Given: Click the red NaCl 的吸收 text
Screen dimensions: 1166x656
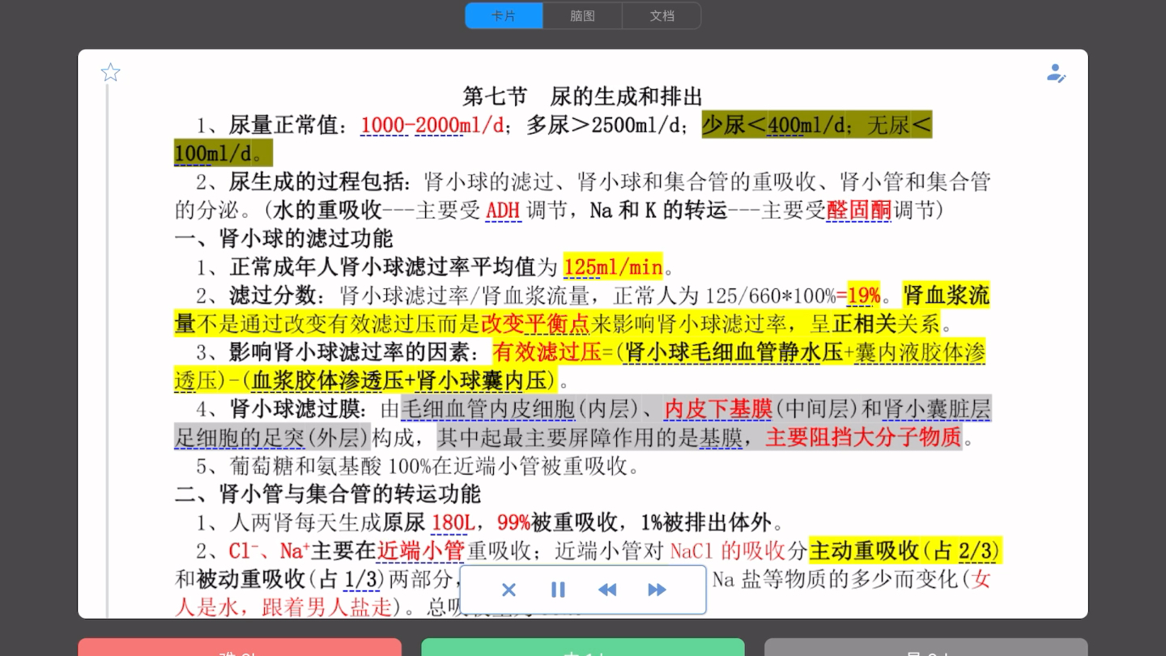Looking at the screenshot, I should [x=728, y=552].
